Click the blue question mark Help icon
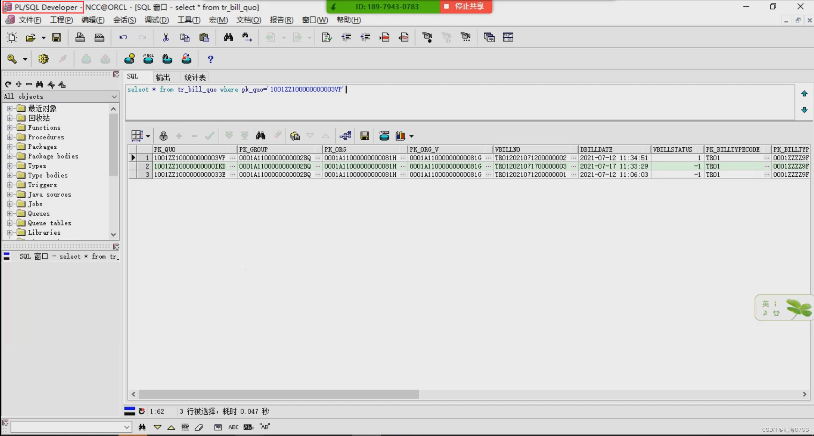The width and height of the screenshot is (814, 436). click(210, 59)
